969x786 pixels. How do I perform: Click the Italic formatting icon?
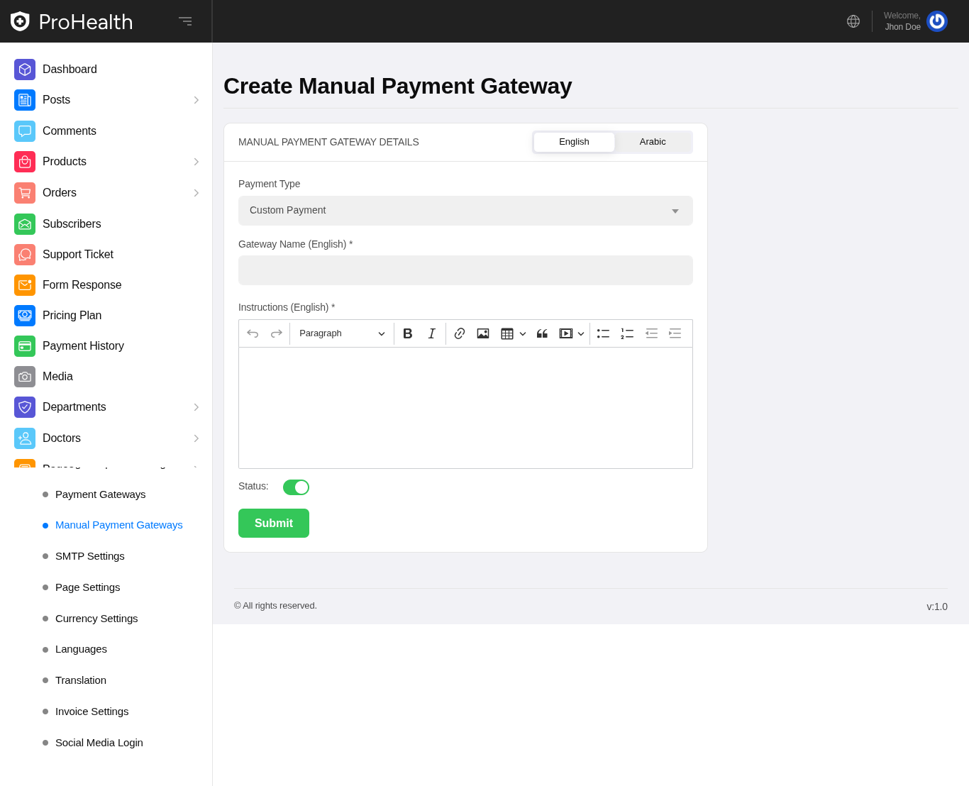431,333
